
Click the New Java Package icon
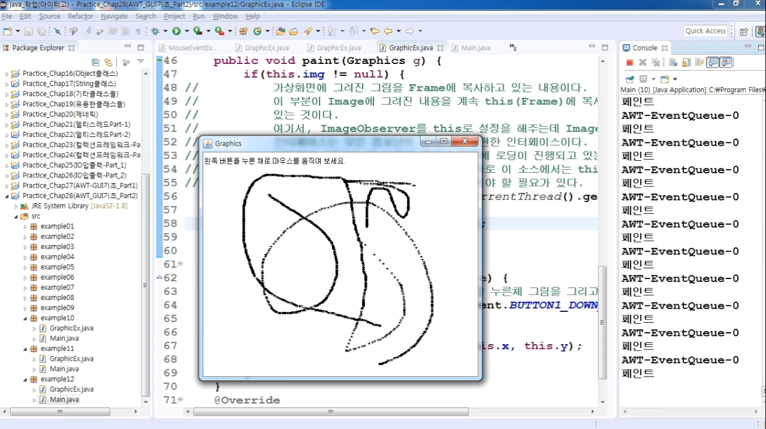tap(244, 31)
